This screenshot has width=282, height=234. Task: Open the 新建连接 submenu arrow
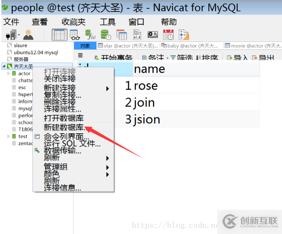108,89
